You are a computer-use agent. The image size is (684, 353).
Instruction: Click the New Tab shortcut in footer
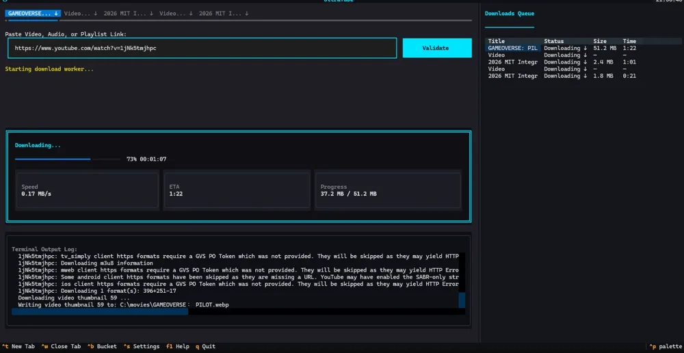point(18,346)
